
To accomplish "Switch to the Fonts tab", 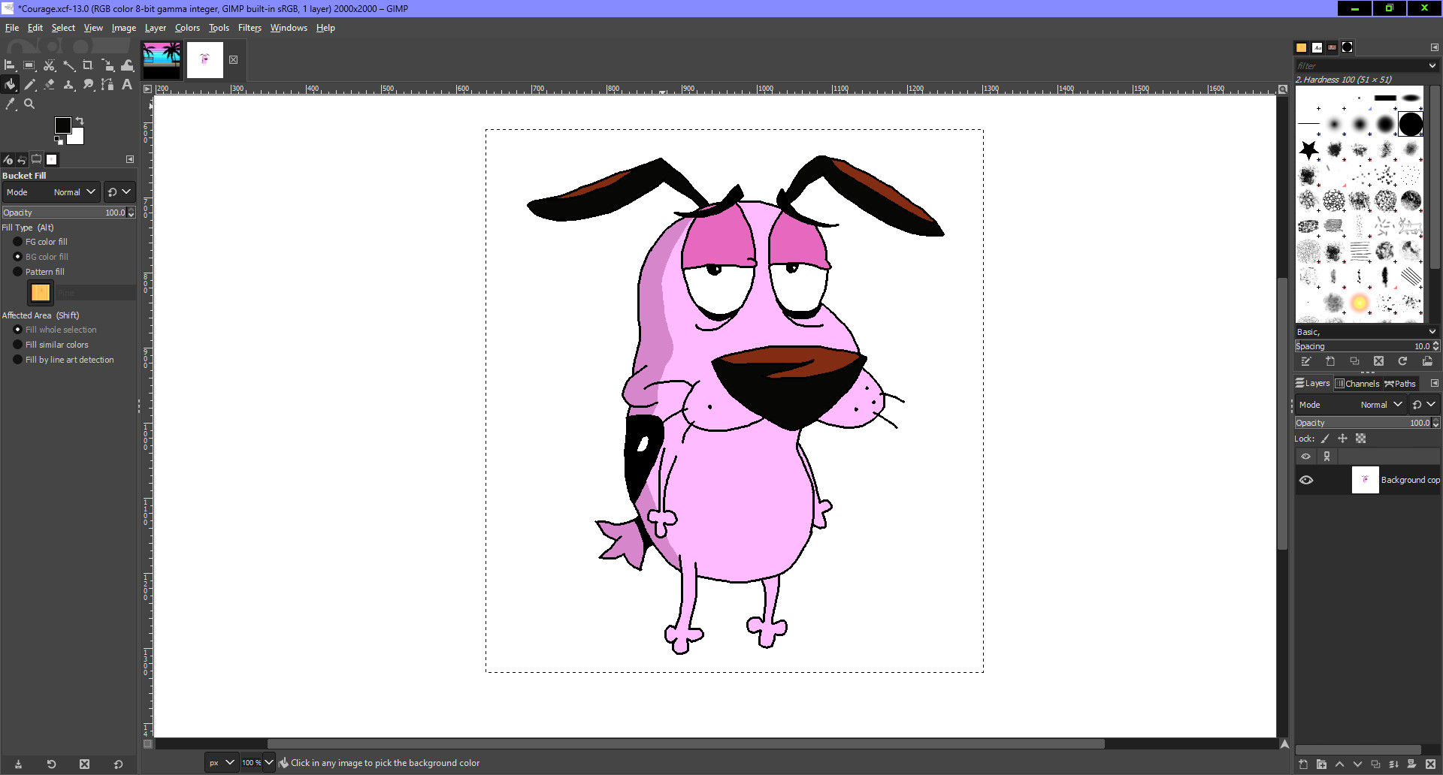I will pos(1317,47).
